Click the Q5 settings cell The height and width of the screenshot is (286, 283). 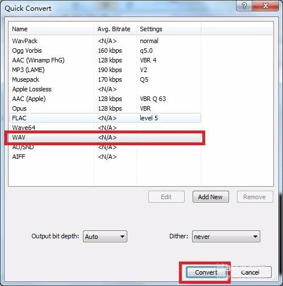144,79
